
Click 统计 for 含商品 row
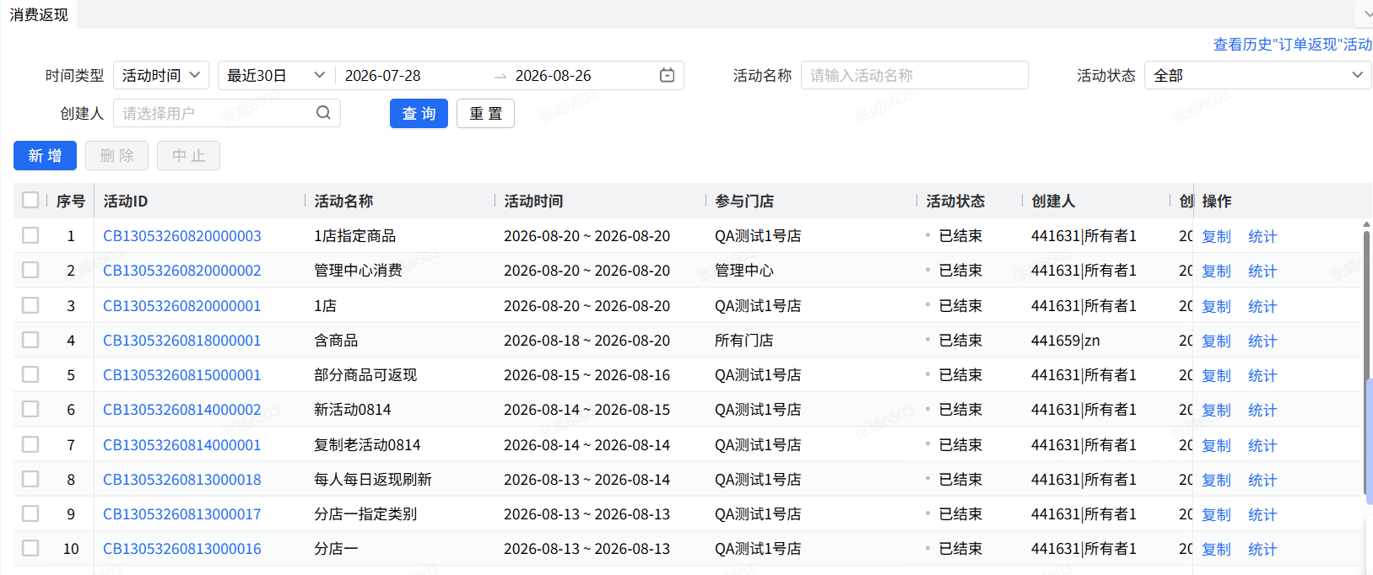point(1262,341)
